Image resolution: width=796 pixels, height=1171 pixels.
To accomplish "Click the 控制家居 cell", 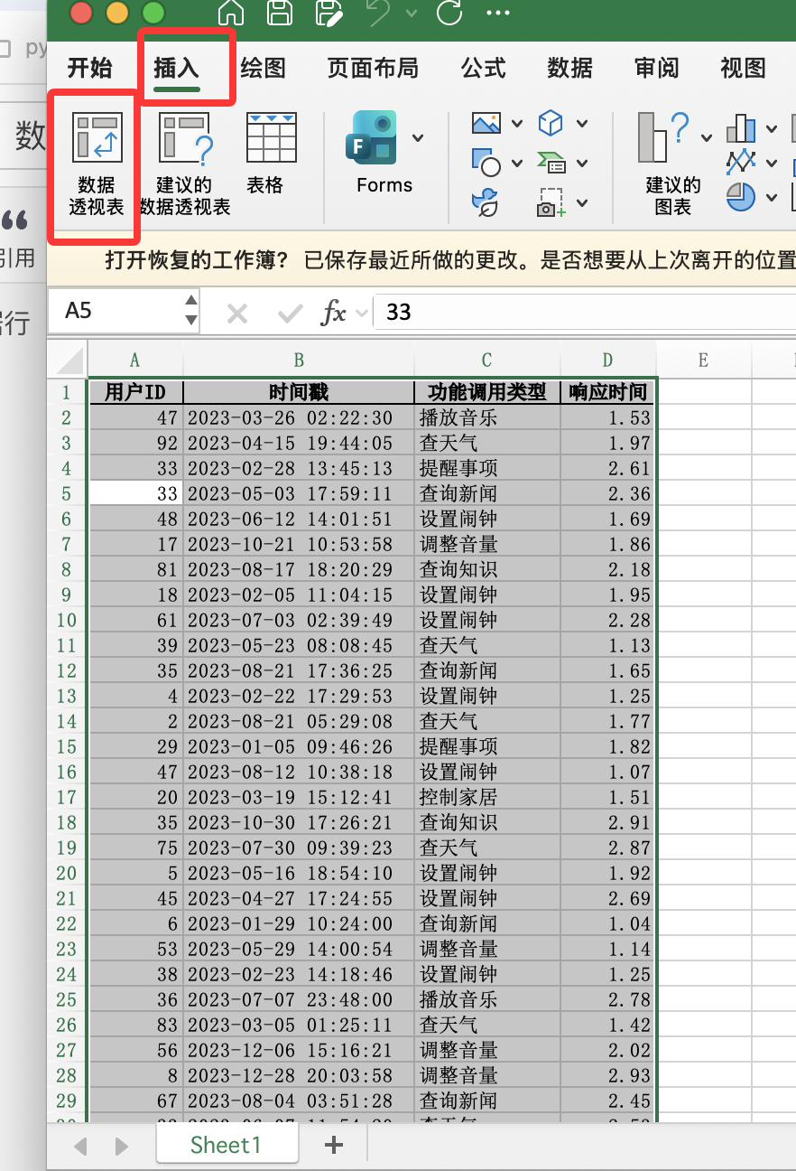I will click(x=487, y=797).
